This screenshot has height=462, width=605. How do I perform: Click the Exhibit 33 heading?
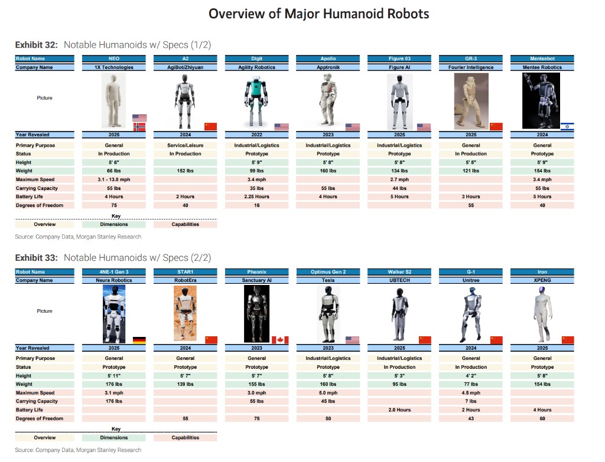pos(113,258)
